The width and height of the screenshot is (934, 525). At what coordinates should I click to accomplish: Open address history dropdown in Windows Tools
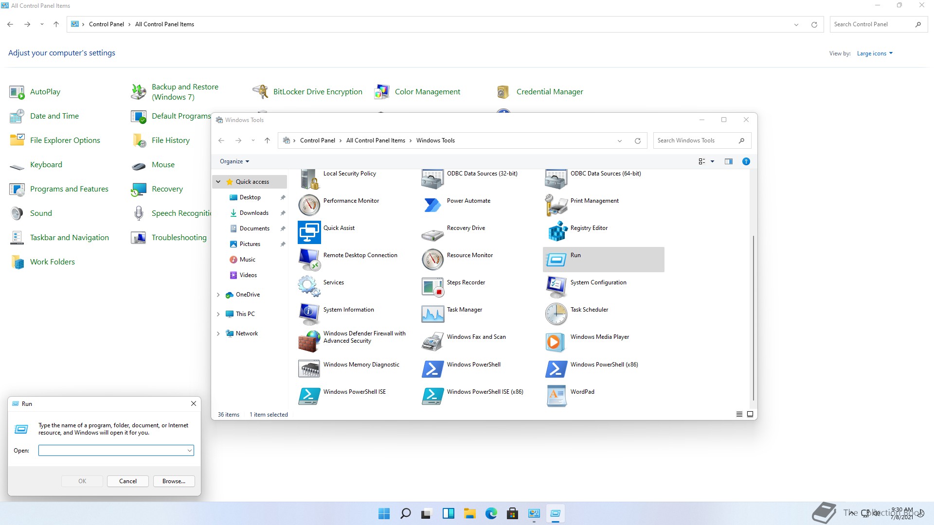click(620, 140)
